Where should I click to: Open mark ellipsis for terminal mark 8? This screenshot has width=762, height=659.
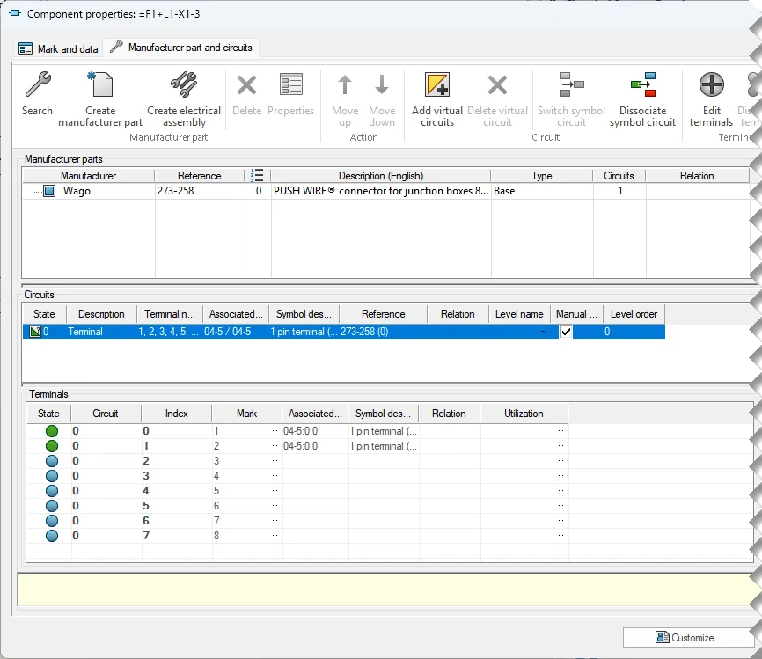point(275,536)
